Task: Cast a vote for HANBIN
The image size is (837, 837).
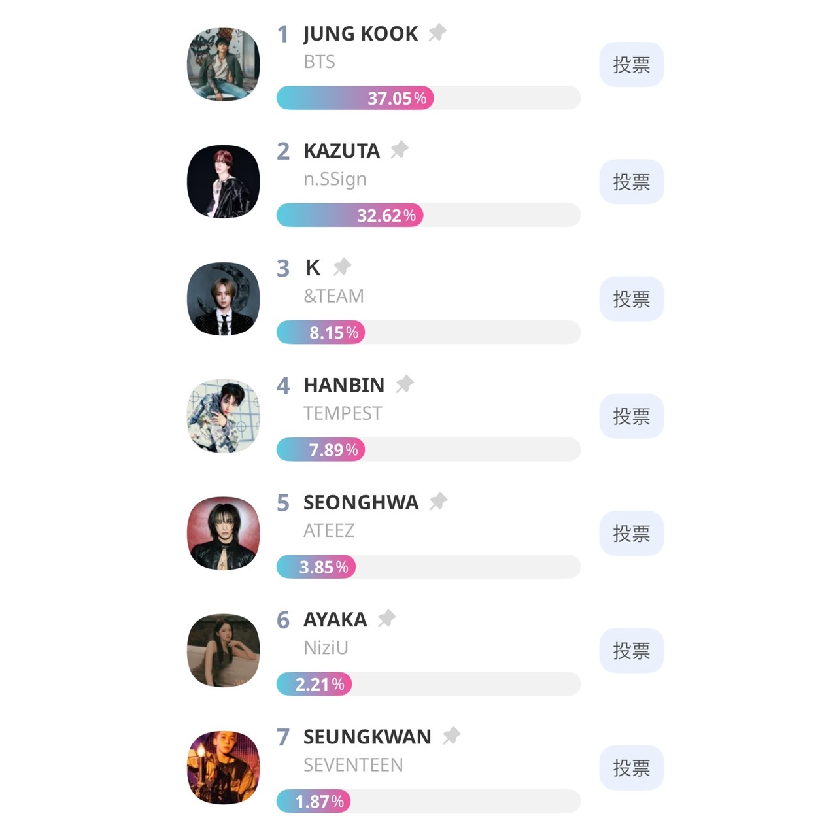Action: pos(631,416)
